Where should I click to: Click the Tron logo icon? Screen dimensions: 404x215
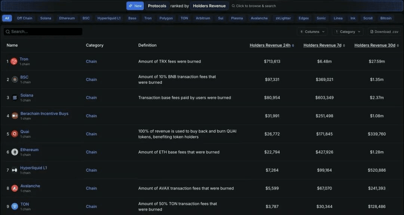(x=14, y=61)
